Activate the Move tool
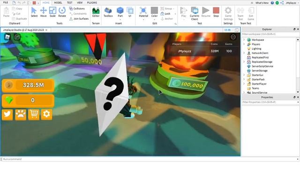This screenshot has width=300, height=169. tap(44, 12)
